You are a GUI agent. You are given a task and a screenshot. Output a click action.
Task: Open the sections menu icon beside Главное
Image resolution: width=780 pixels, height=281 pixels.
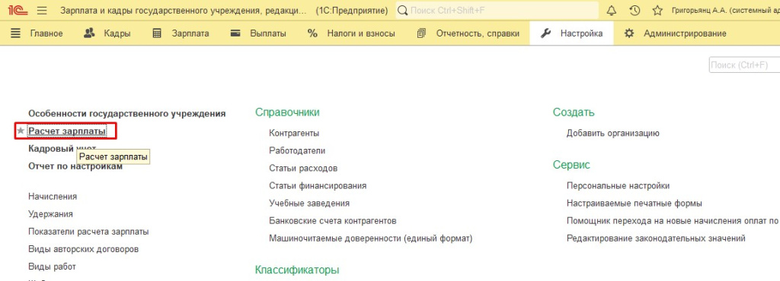(16, 33)
